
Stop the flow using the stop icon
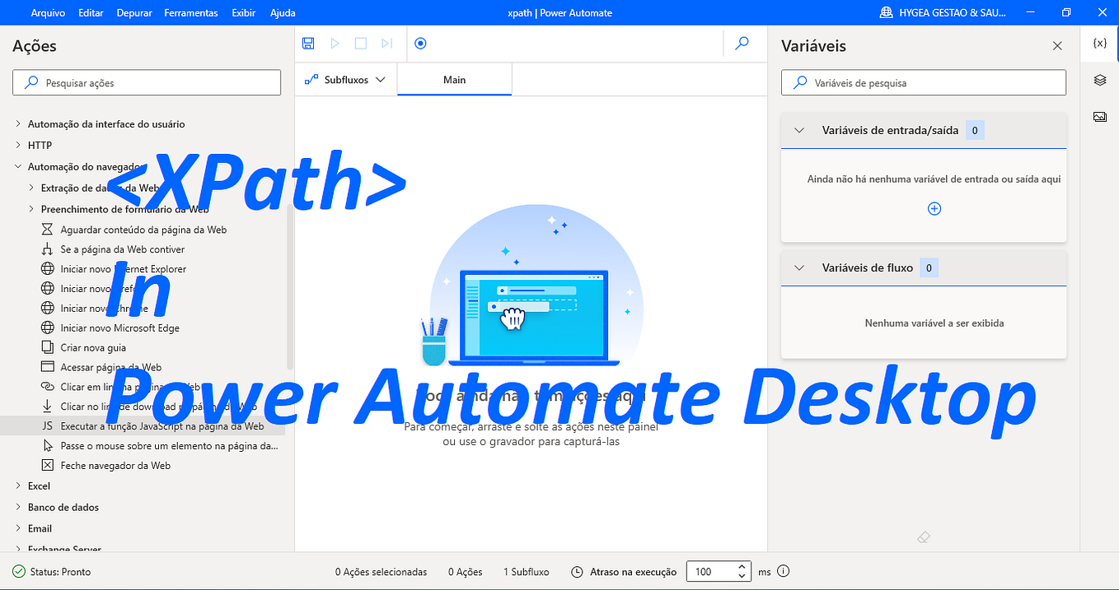(x=360, y=43)
